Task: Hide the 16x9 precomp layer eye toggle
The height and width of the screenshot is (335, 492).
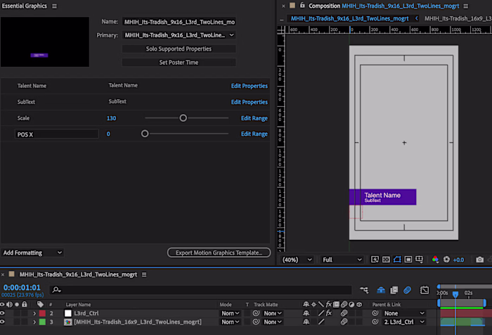Action: coord(2,322)
